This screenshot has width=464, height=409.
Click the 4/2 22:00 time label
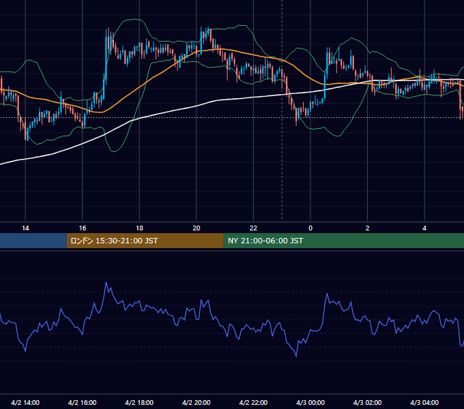pyautogui.click(x=253, y=402)
